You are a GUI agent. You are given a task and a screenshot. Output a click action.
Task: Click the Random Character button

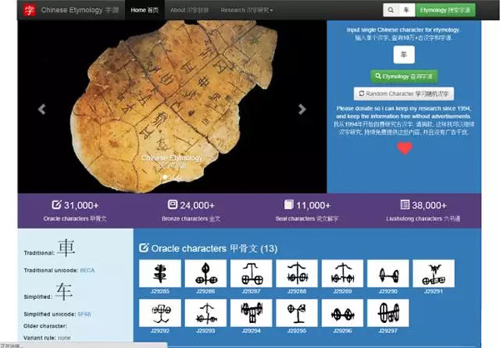coord(404,94)
